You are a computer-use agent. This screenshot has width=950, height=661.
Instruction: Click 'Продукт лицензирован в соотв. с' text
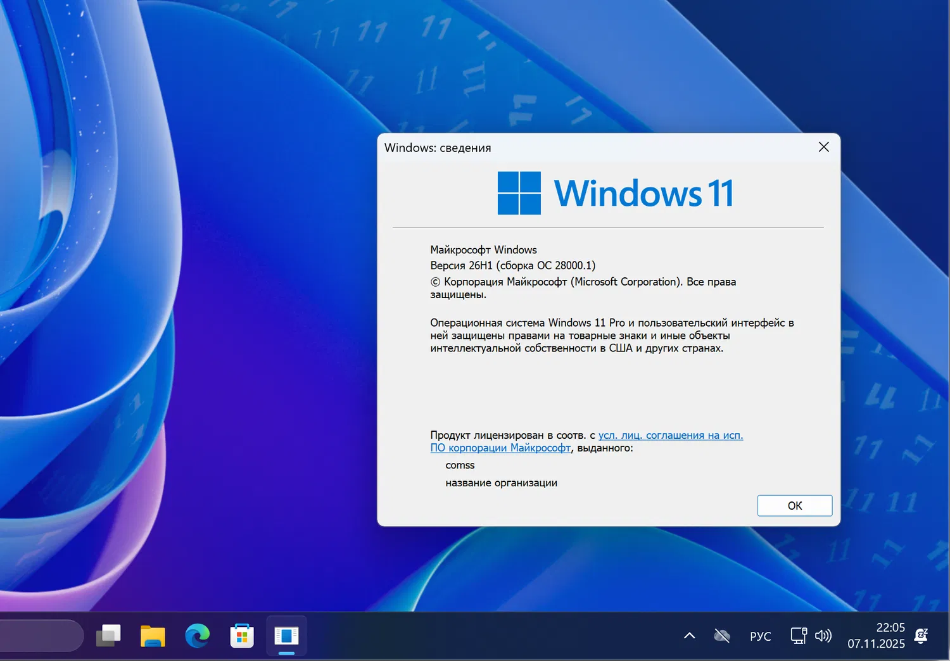[x=513, y=435]
